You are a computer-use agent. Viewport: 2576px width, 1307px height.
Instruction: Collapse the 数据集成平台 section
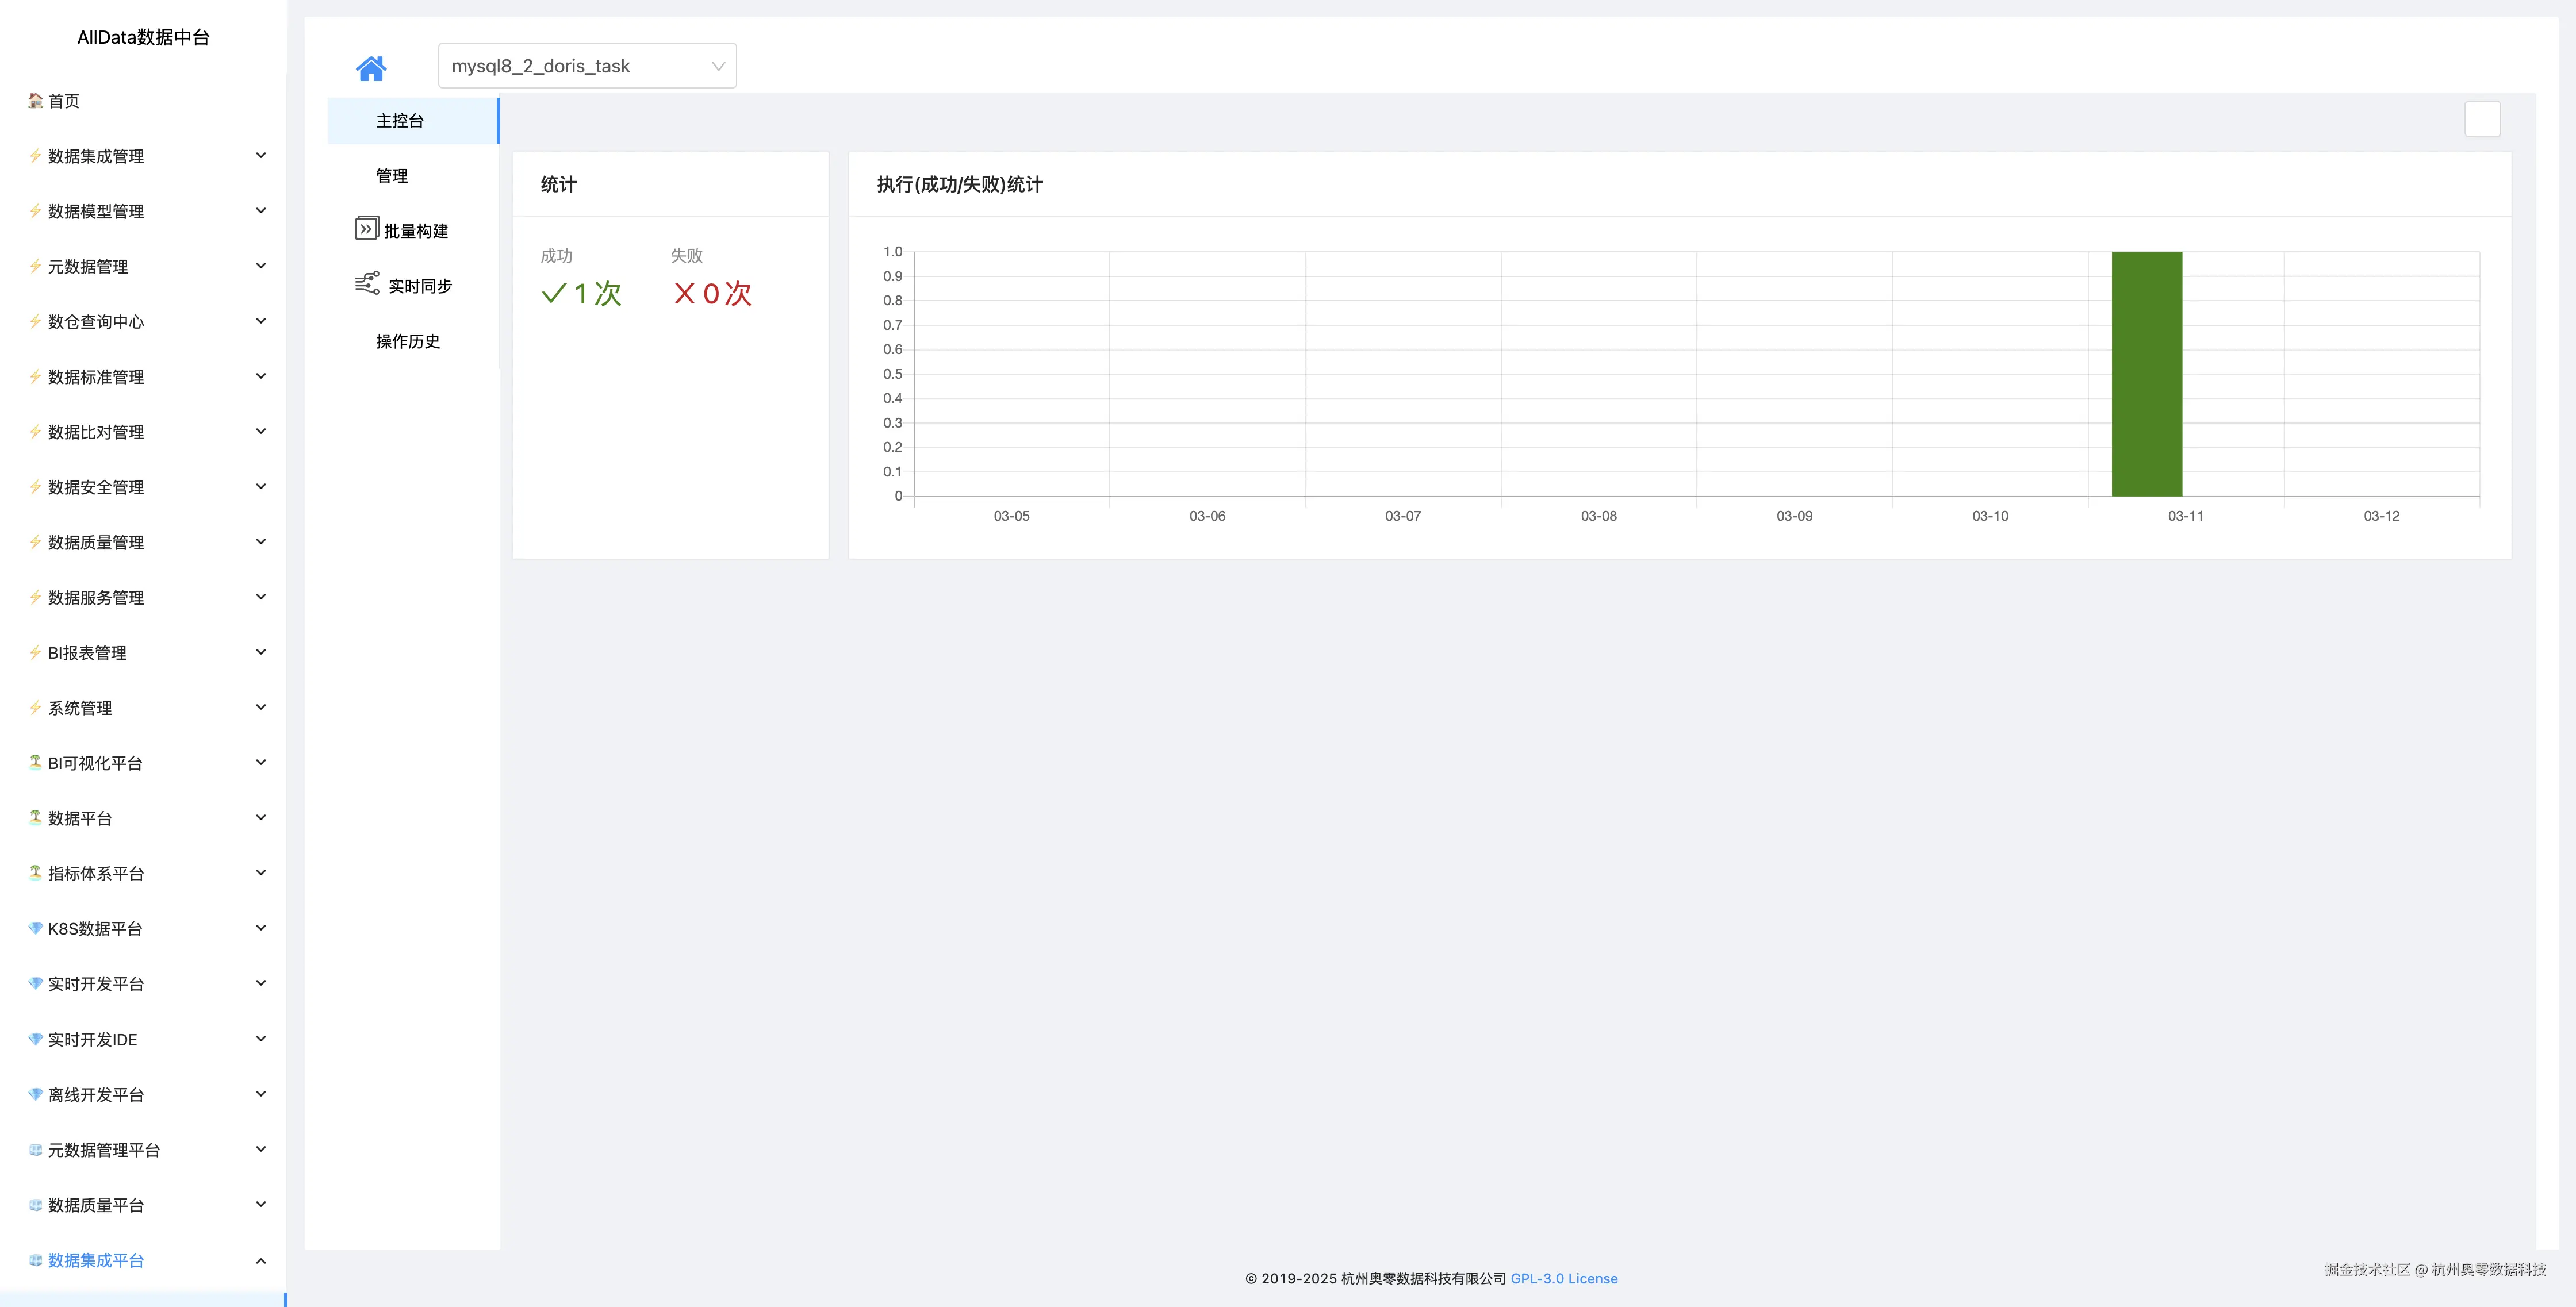(x=261, y=1260)
